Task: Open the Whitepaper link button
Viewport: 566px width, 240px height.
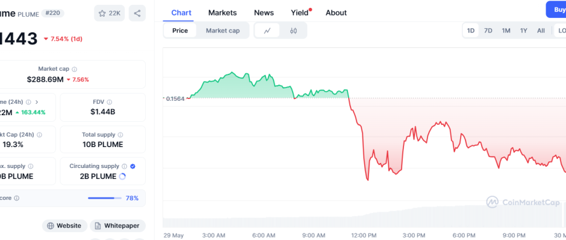Action: pyautogui.click(x=117, y=226)
